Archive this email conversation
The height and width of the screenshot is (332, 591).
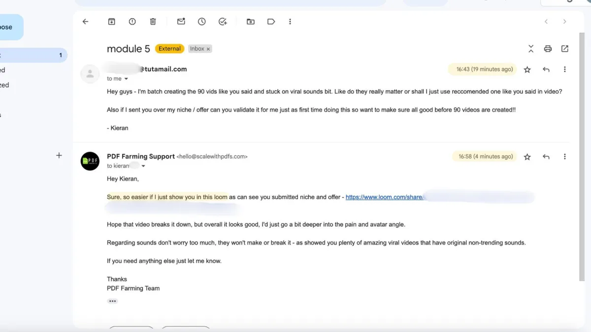[x=112, y=22]
